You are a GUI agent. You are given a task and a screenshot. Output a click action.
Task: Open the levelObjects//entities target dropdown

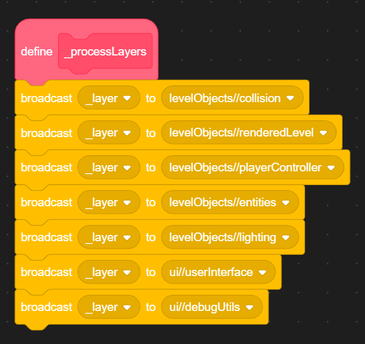tap(230, 203)
